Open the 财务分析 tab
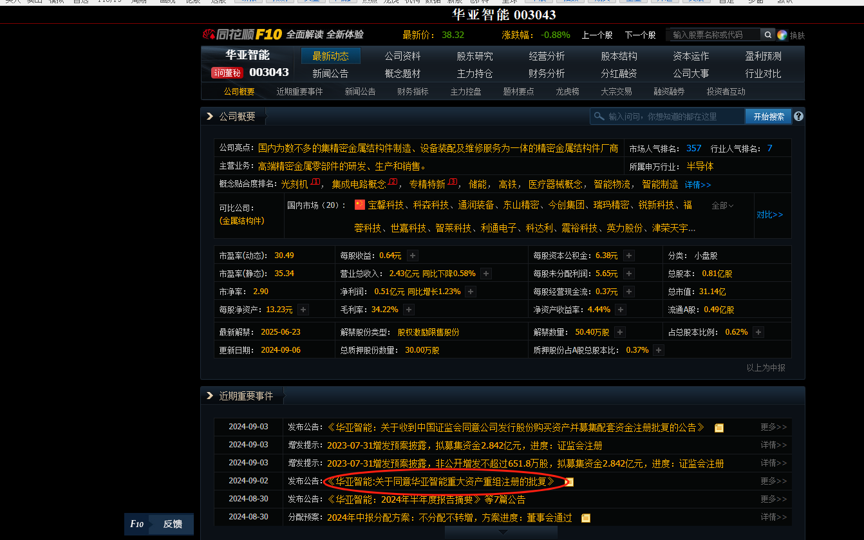864x540 pixels. click(547, 73)
